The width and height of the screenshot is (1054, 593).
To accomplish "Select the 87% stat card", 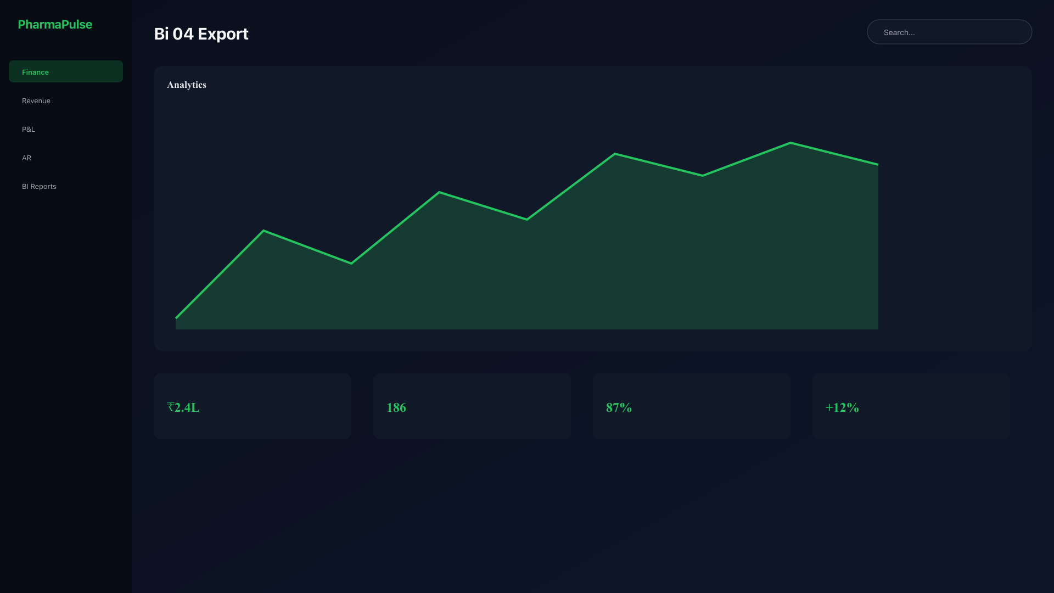I will (x=692, y=406).
